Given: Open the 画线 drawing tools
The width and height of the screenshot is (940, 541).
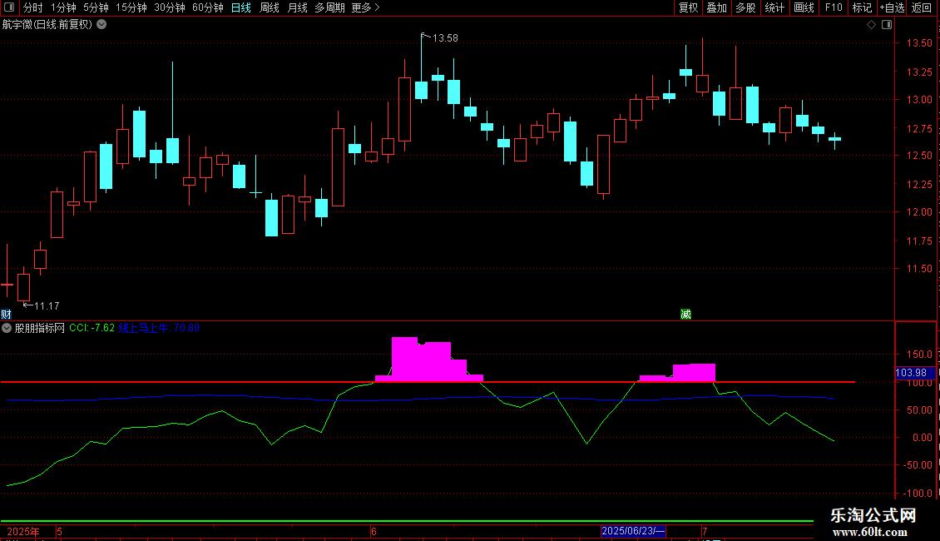Looking at the screenshot, I should pos(804,7).
